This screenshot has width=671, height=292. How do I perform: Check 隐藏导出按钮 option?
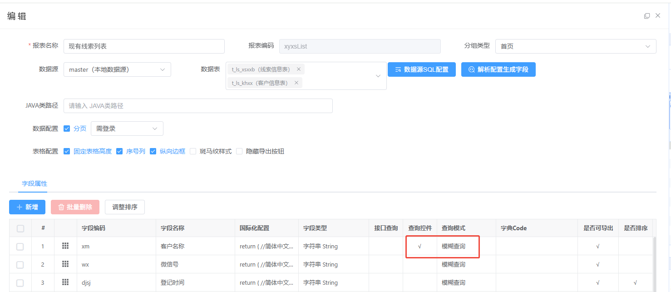coord(240,151)
